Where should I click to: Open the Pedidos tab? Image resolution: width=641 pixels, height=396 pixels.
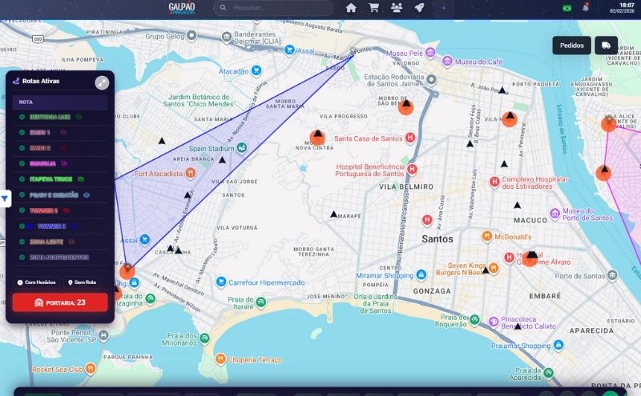[x=571, y=46]
